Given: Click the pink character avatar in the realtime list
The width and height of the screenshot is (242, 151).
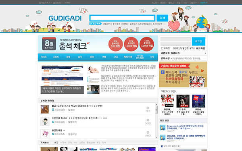Looking at the screenshot, I should point(45,134).
